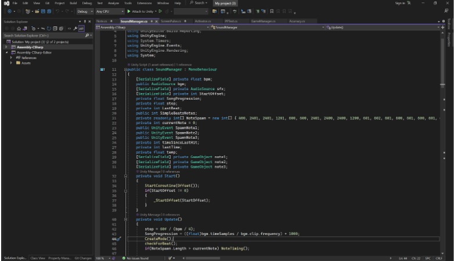Open Properties wrench icon in Solution Explorer
Screen dimensions: 454x261
coord(75,28)
